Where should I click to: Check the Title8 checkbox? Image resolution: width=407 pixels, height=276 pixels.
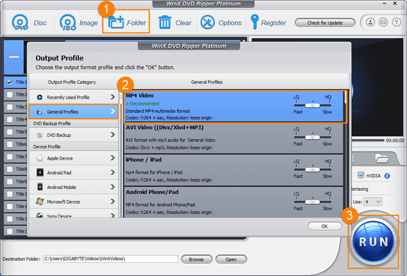tap(10, 169)
